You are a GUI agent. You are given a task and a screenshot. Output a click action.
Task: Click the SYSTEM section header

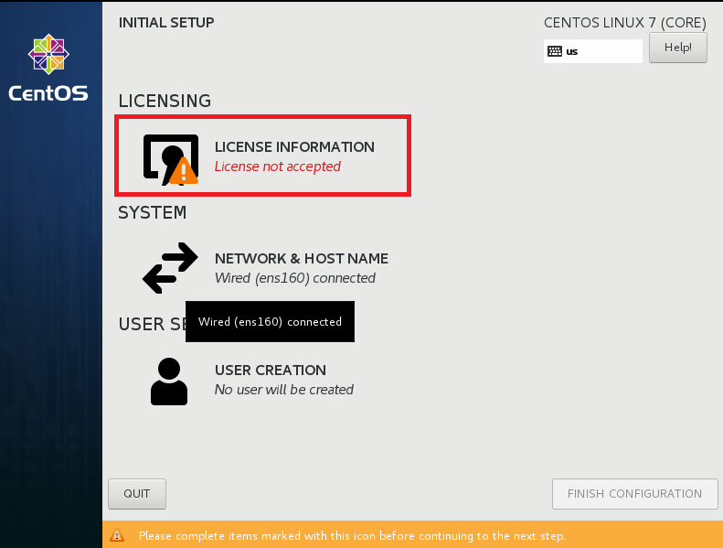click(153, 212)
